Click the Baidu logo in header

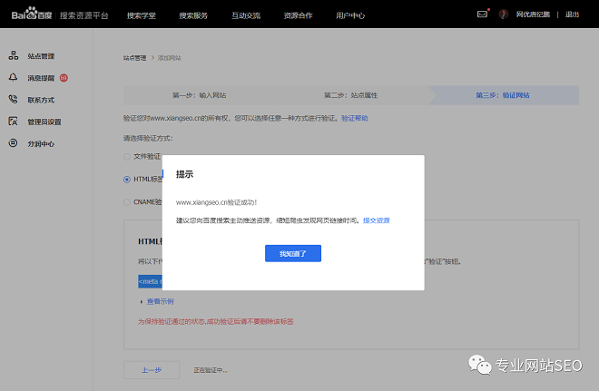[x=32, y=15]
